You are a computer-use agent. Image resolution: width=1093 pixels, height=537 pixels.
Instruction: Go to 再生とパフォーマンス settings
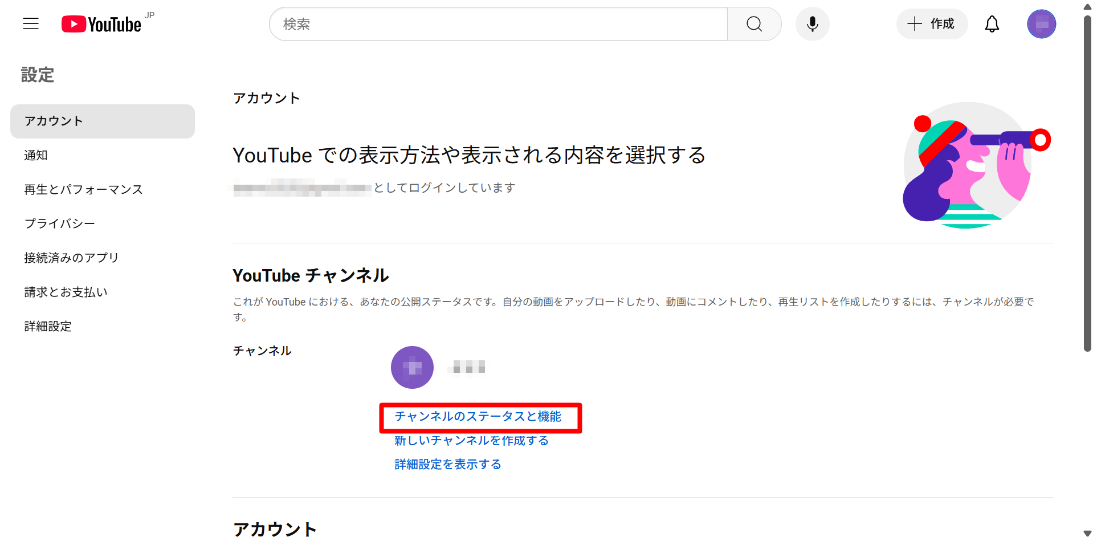(x=83, y=189)
